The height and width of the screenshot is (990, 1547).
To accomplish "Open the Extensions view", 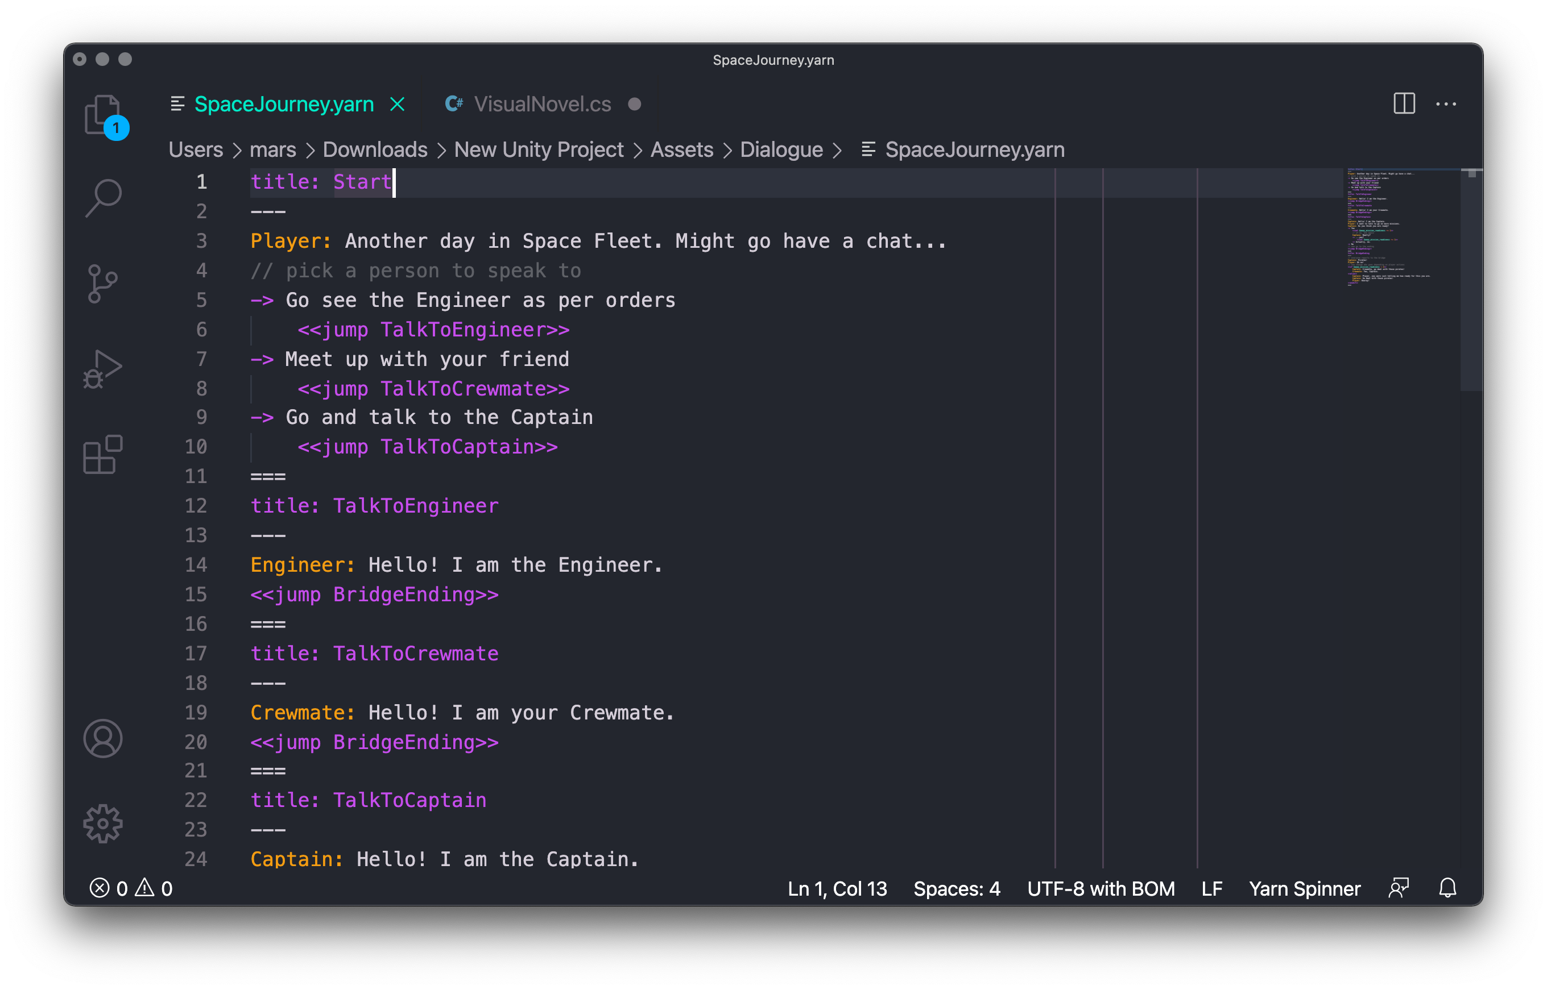I will pos(103,455).
